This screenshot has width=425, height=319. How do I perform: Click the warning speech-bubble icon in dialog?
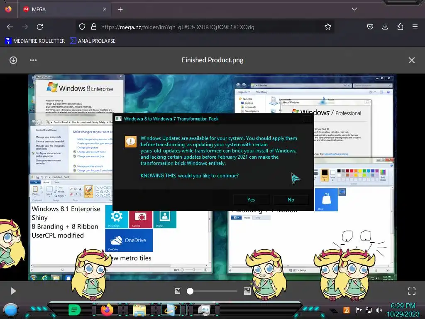pyautogui.click(x=131, y=141)
